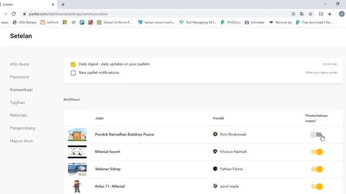Click owner name Ririn Rindrawati

[233, 134]
